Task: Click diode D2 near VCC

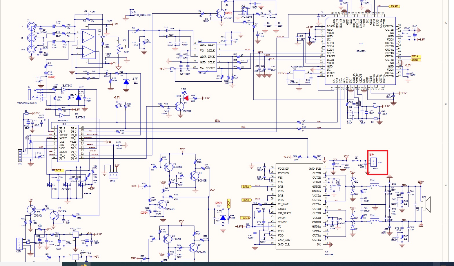Action: (353, 180)
